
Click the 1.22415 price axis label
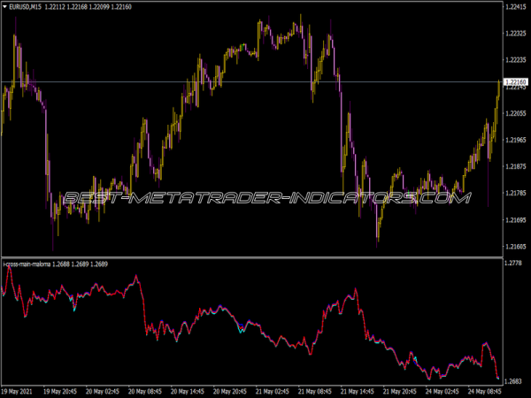tap(515, 7)
